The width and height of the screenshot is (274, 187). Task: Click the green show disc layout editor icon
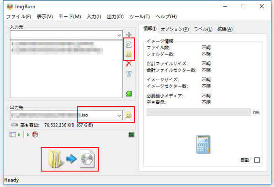[x=129, y=94]
